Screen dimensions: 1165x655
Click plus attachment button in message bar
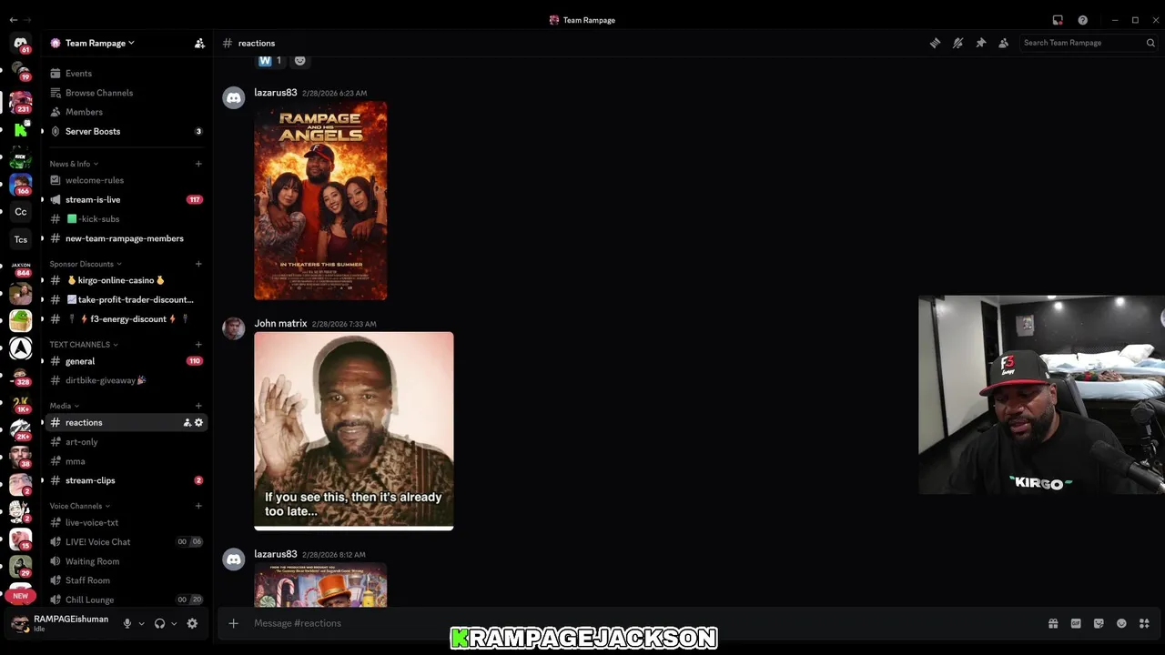coord(234,623)
